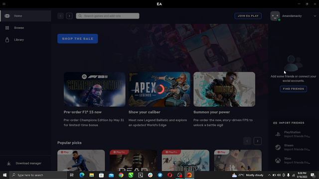Open the fourth Popular picks tile with beige artwork
This screenshot has height=179, width=319.
[x=238, y=160]
